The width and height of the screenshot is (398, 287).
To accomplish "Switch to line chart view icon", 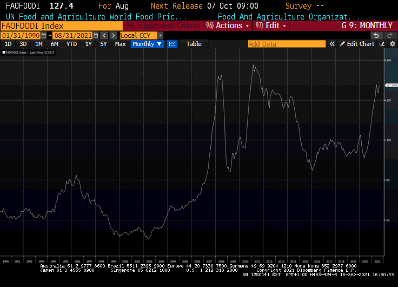I will click(172, 44).
